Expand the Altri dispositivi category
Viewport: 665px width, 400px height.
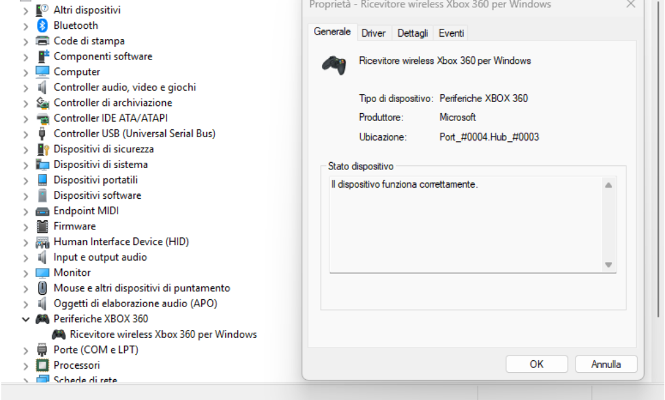26,10
